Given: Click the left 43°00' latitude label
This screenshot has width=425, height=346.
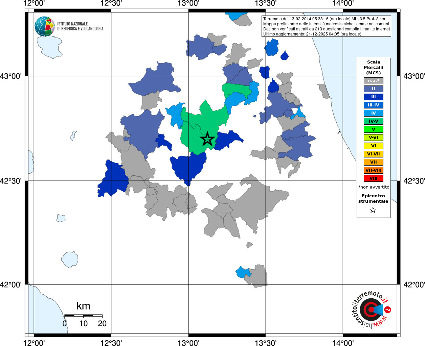Looking at the screenshot, I should [x=10, y=76].
